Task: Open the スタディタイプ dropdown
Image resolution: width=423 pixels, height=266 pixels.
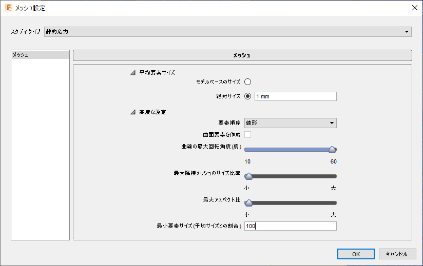Action: tap(227, 32)
